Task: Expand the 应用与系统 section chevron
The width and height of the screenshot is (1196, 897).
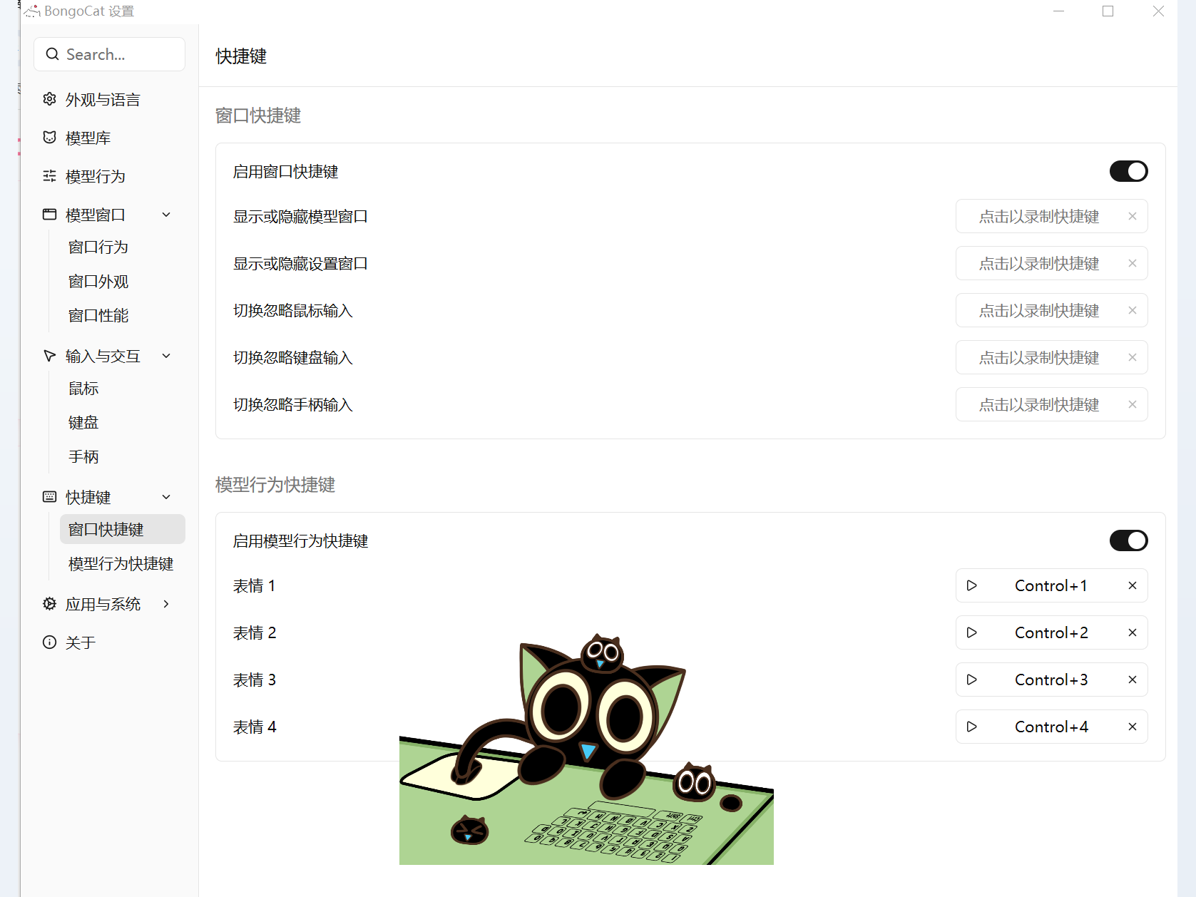Action: pyautogui.click(x=166, y=604)
